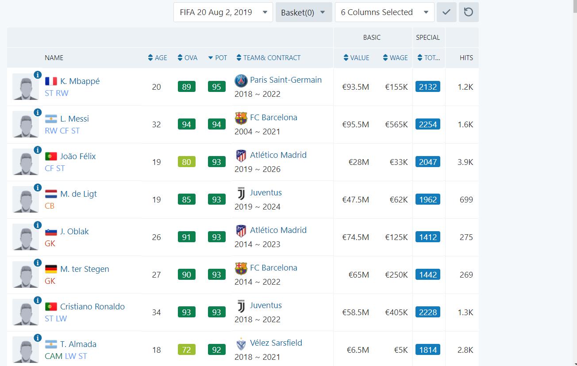Click the NAME column header

coord(54,58)
